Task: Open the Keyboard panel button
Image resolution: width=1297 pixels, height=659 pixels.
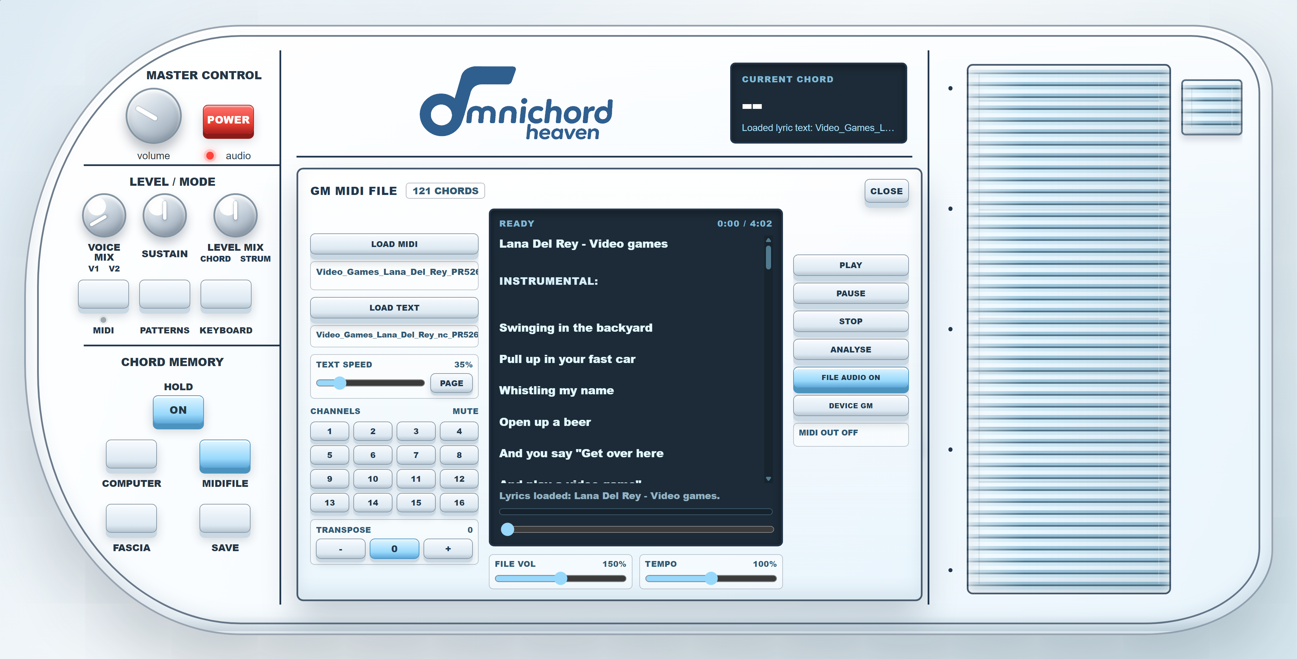Action: 226,295
